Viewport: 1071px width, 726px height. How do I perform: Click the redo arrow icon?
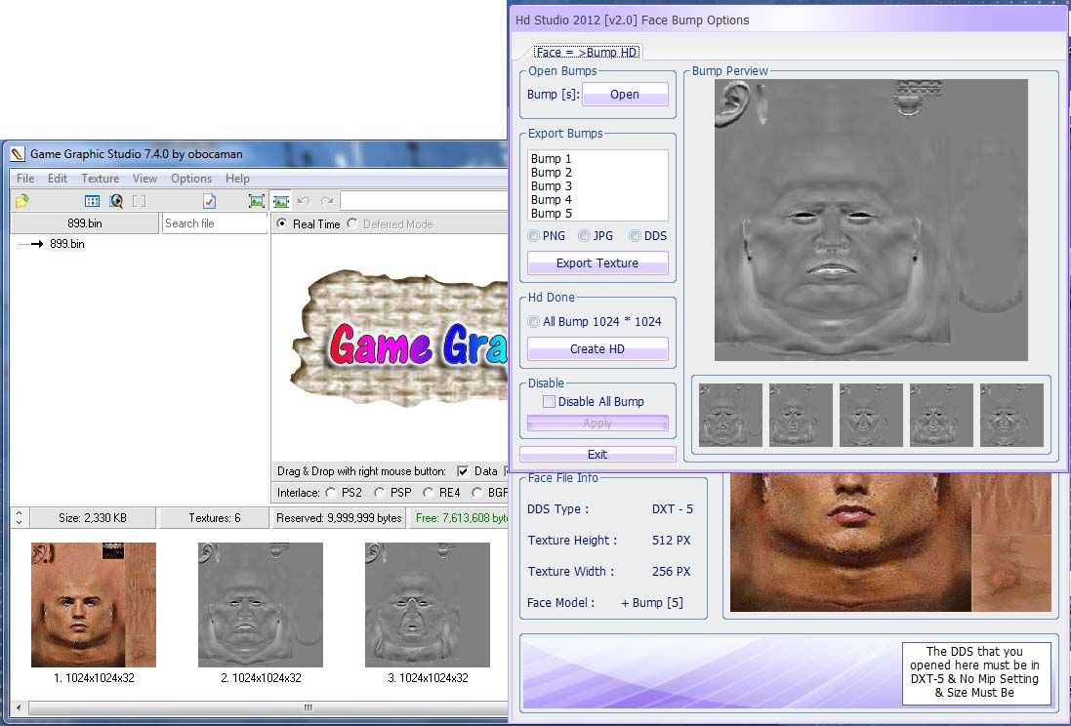point(327,201)
